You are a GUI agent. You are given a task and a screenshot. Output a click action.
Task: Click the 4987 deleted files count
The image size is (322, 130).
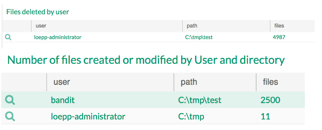click(279, 38)
